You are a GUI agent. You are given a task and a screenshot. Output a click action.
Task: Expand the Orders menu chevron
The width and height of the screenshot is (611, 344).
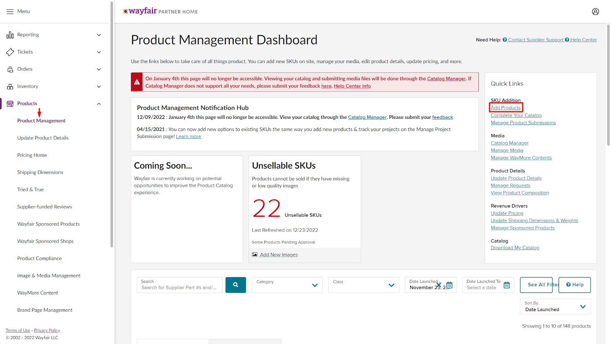tap(99, 69)
